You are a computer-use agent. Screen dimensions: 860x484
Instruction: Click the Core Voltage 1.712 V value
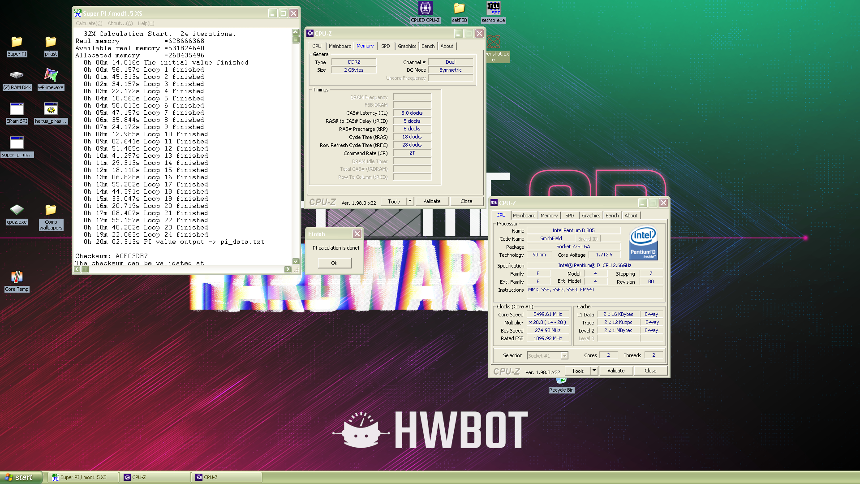coord(604,255)
